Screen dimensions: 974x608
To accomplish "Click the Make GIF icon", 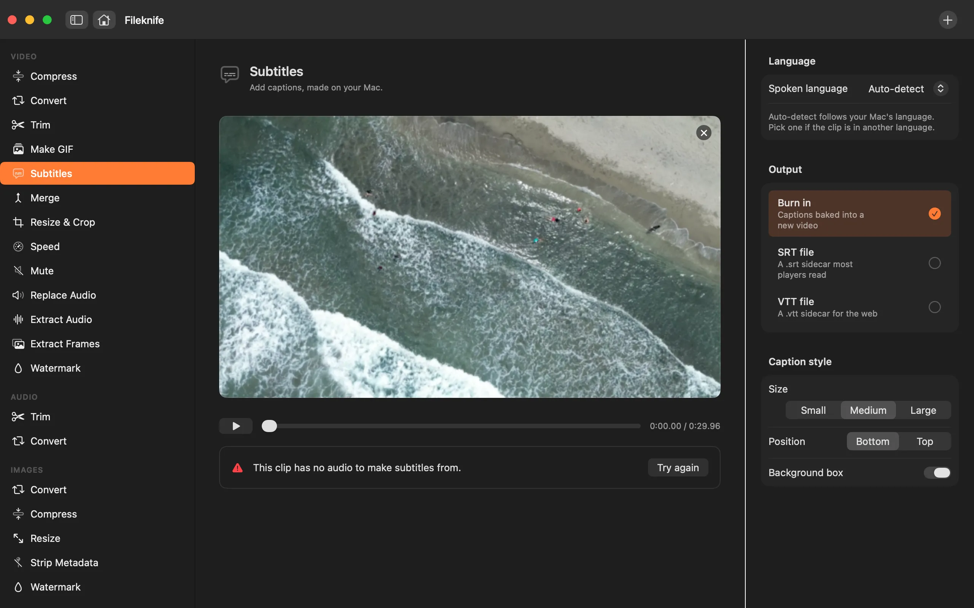I will point(18,149).
